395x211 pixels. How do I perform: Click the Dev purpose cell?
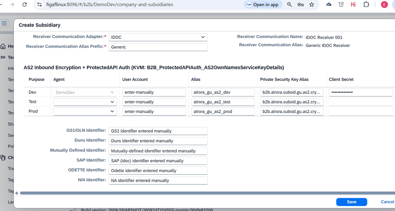32,92
